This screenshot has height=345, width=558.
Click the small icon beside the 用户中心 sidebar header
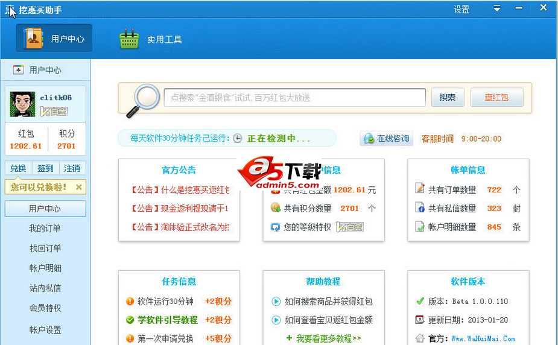point(18,69)
